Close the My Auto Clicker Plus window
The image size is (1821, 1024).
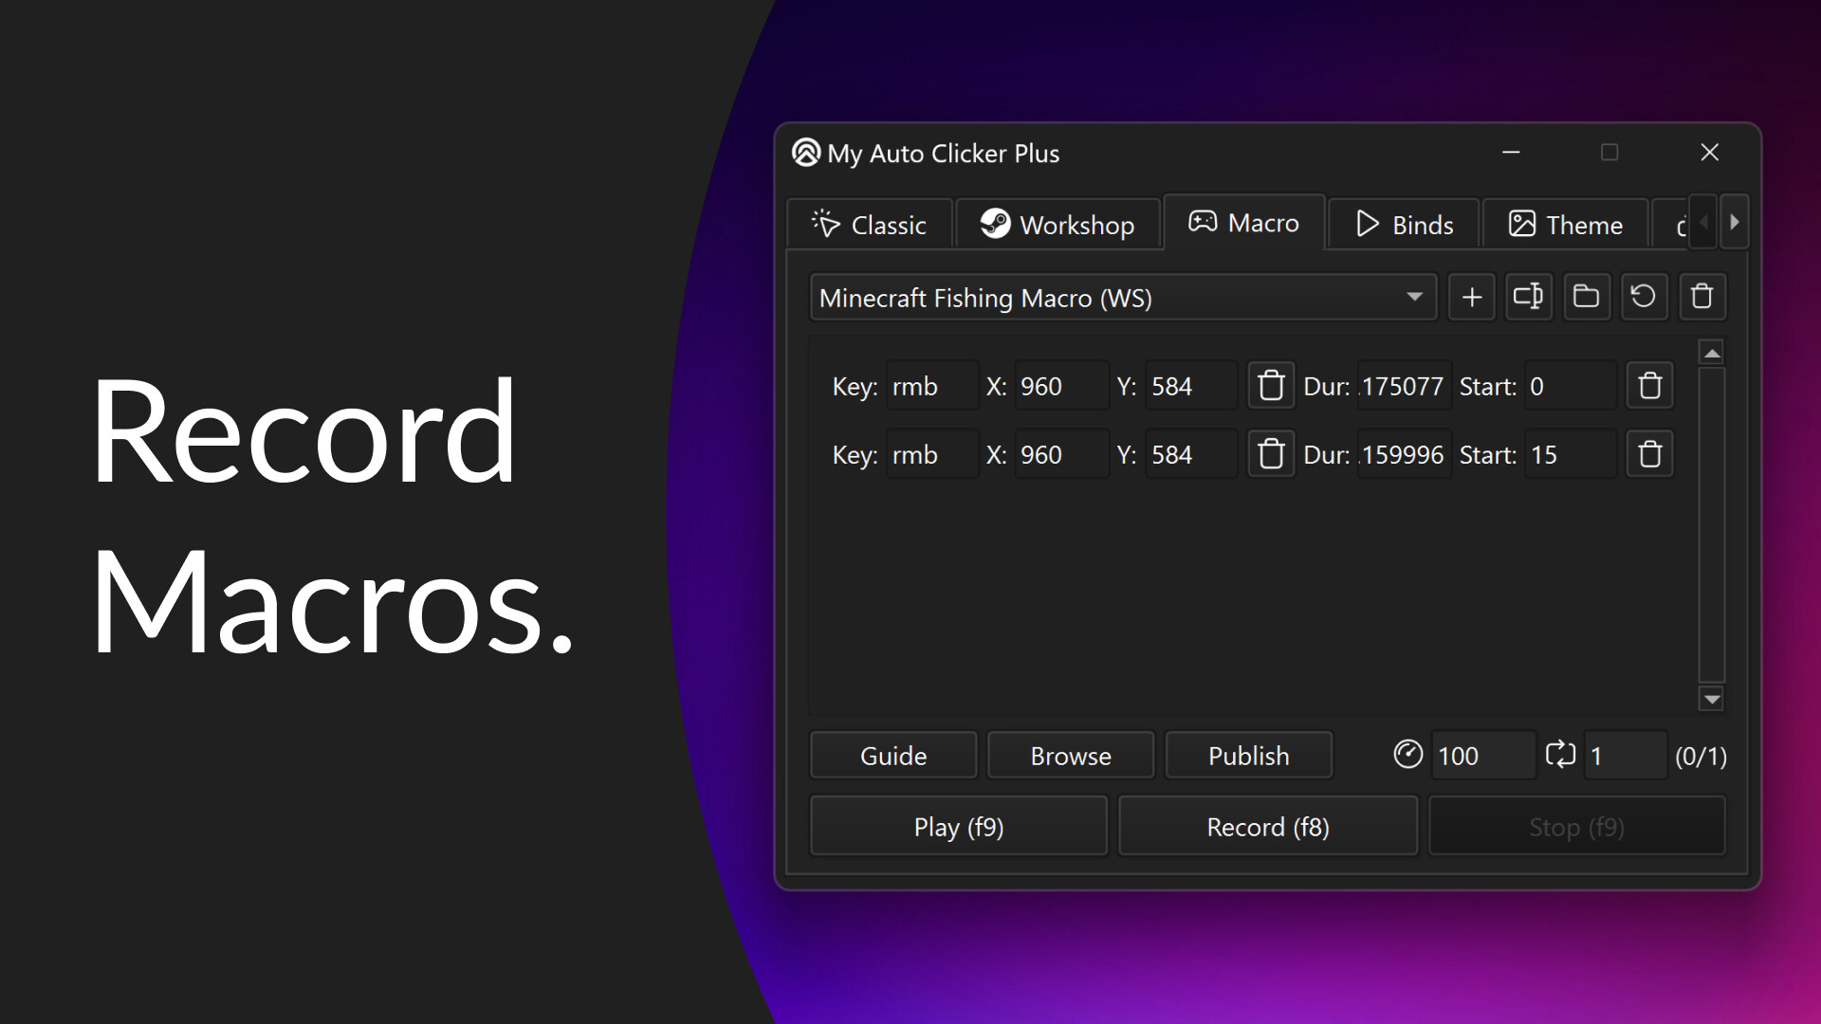click(1710, 153)
